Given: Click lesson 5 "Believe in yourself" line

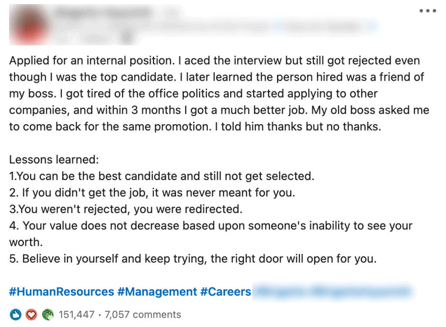Looking at the screenshot, I should (193, 259).
